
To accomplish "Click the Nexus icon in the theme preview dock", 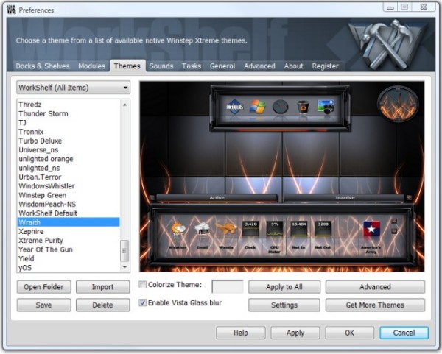I will (x=234, y=107).
